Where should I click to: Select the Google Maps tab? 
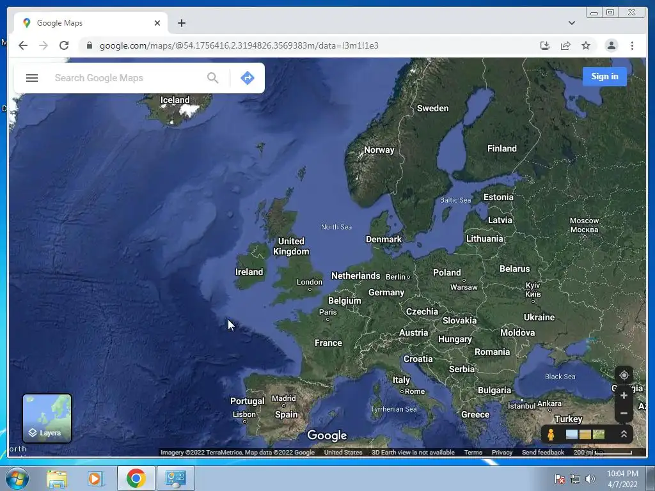point(91,23)
